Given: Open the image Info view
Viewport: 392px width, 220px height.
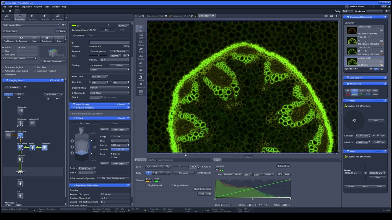Looking at the screenshot, I should [x=141, y=92].
